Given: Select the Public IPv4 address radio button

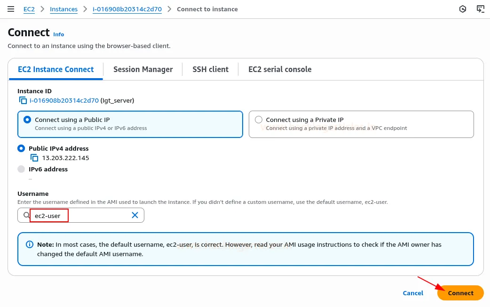Looking at the screenshot, I should point(21,148).
